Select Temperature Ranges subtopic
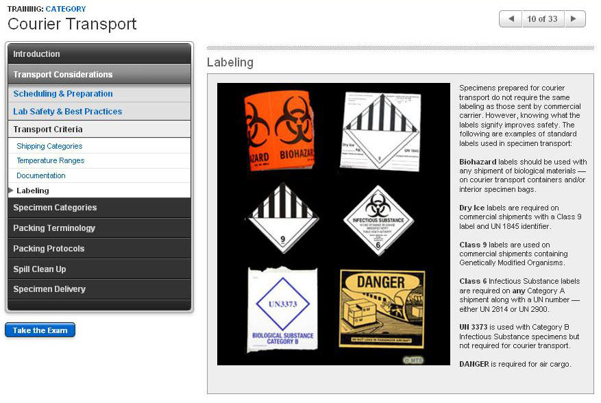 51,160
